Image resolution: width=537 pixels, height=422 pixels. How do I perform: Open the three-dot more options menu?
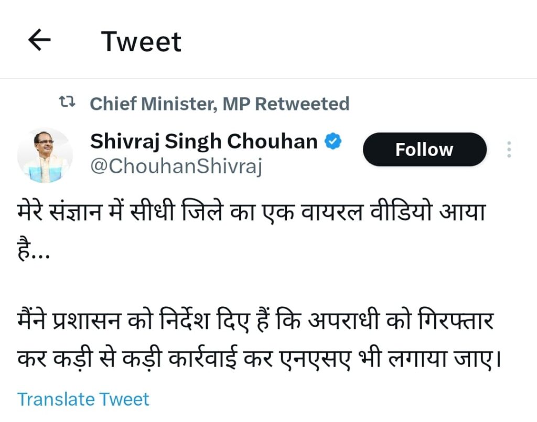(x=509, y=150)
